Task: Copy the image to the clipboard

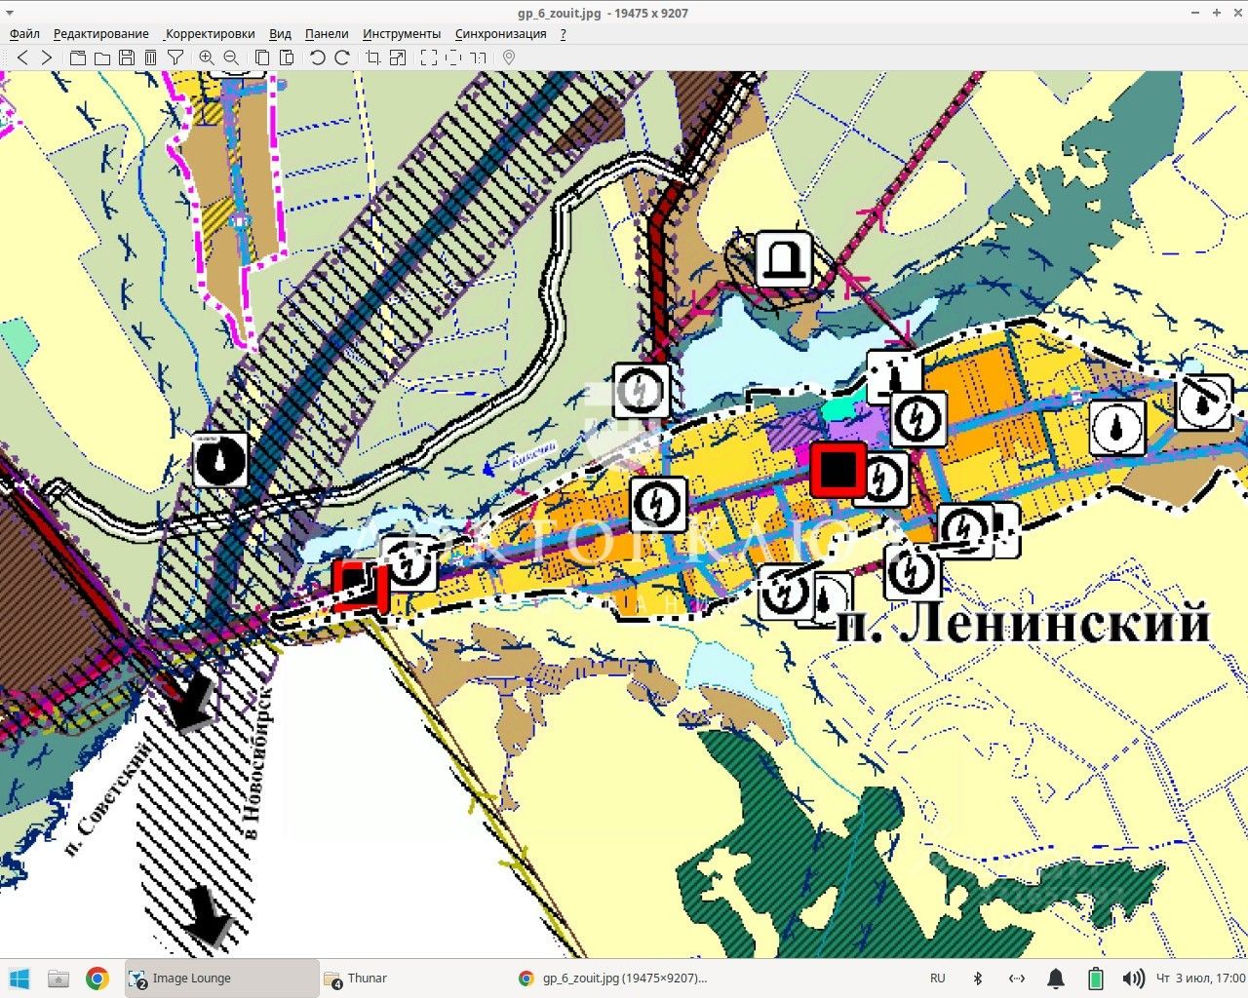Action: click(262, 58)
